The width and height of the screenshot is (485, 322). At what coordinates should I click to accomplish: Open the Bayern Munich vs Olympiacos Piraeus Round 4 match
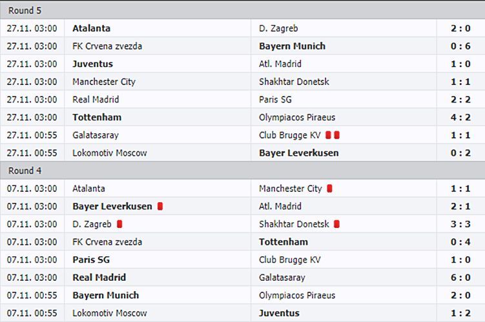pyautogui.click(x=243, y=296)
